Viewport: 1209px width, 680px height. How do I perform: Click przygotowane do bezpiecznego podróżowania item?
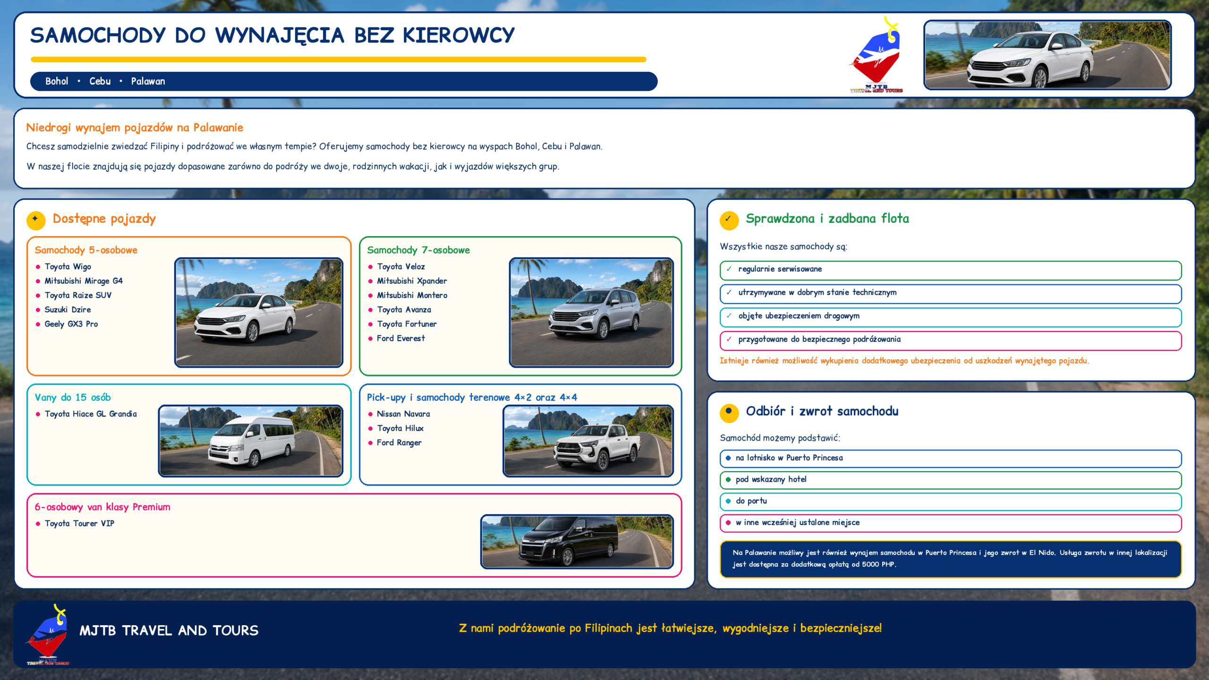click(951, 340)
